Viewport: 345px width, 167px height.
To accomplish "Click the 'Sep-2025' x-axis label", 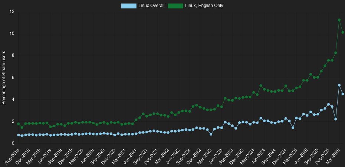I will click(311, 156).
